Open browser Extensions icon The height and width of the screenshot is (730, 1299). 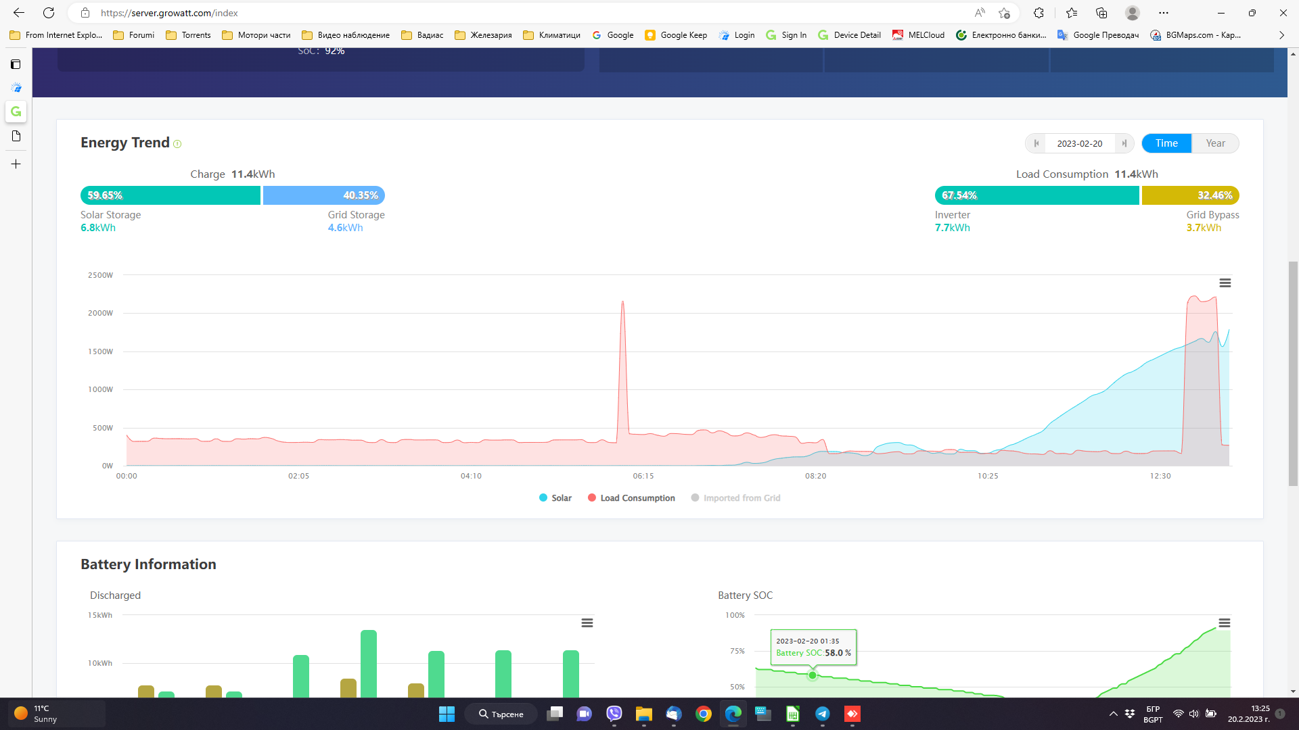pos(1039,13)
